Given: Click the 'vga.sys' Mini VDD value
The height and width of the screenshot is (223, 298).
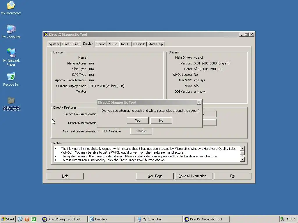Looking at the screenshot, I should [x=199, y=80].
